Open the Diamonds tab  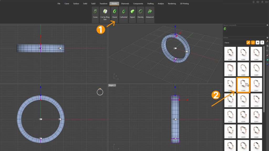(x=125, y=4)
